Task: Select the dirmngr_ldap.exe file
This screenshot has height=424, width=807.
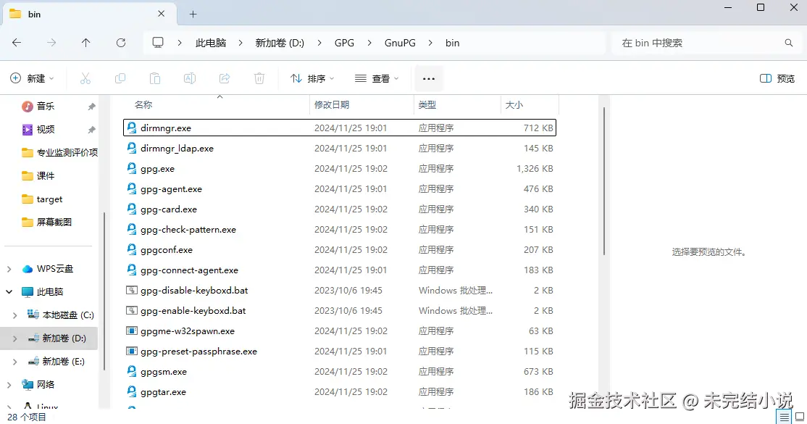Action: (x=340, y=149)
